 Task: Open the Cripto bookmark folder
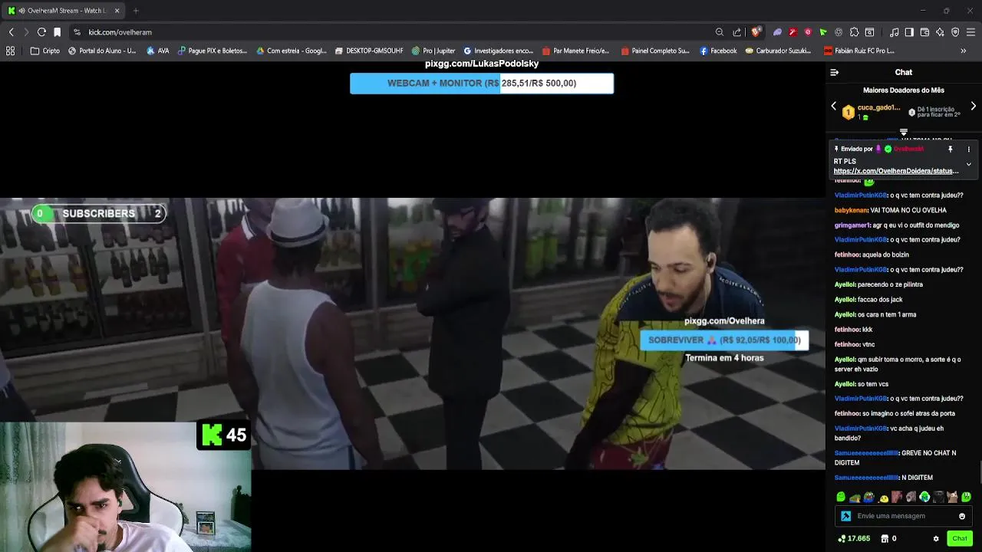(x=45, y=51)
